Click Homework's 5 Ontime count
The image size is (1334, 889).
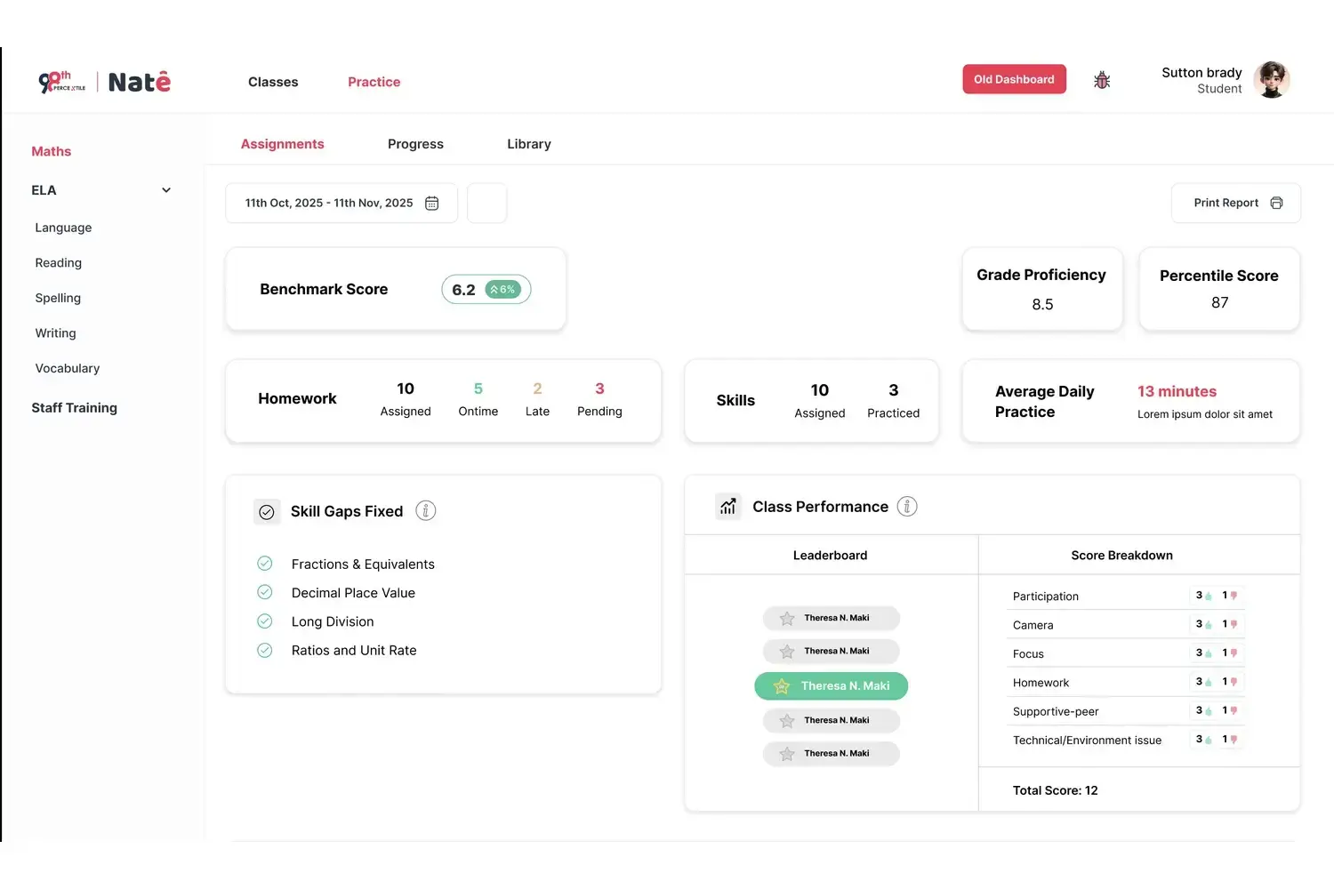pyautogui.click(x=478, y=388)
